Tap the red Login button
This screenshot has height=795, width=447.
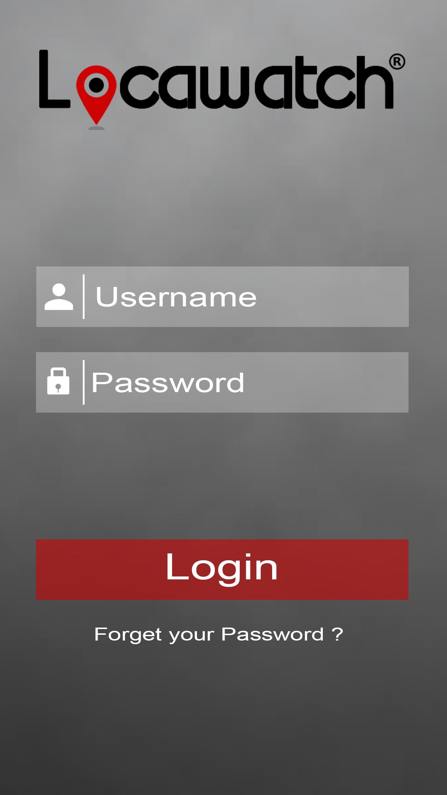click(222, 570)
